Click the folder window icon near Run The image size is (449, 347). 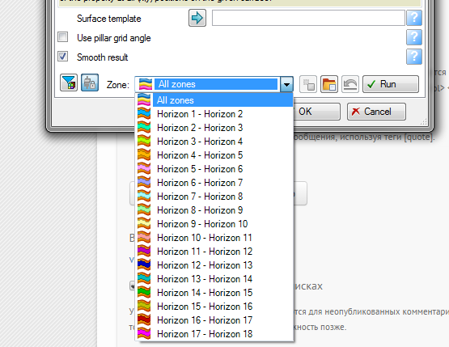point(329,84)
